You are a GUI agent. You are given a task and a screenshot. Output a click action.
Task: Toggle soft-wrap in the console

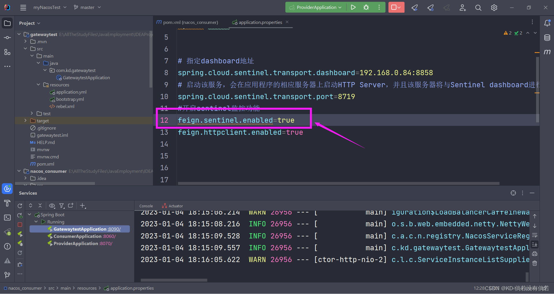click(535, 235)
